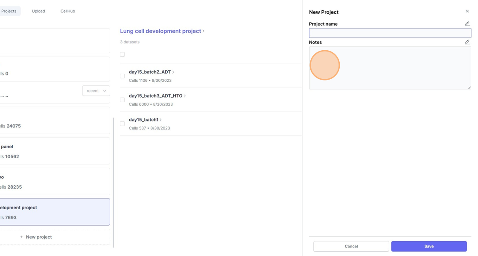
Task: Switch to the Upload tab
Action: tap(38, 11)
